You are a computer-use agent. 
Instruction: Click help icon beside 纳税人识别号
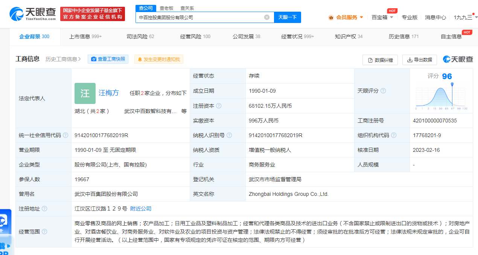(230, 135)
